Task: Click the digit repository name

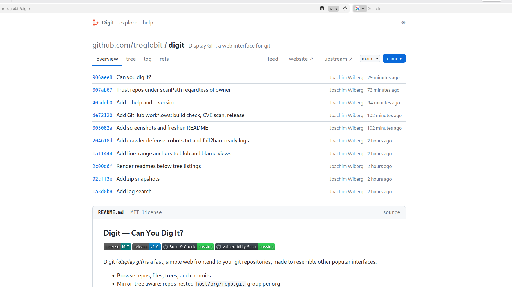Action: (x=176, y=45)
